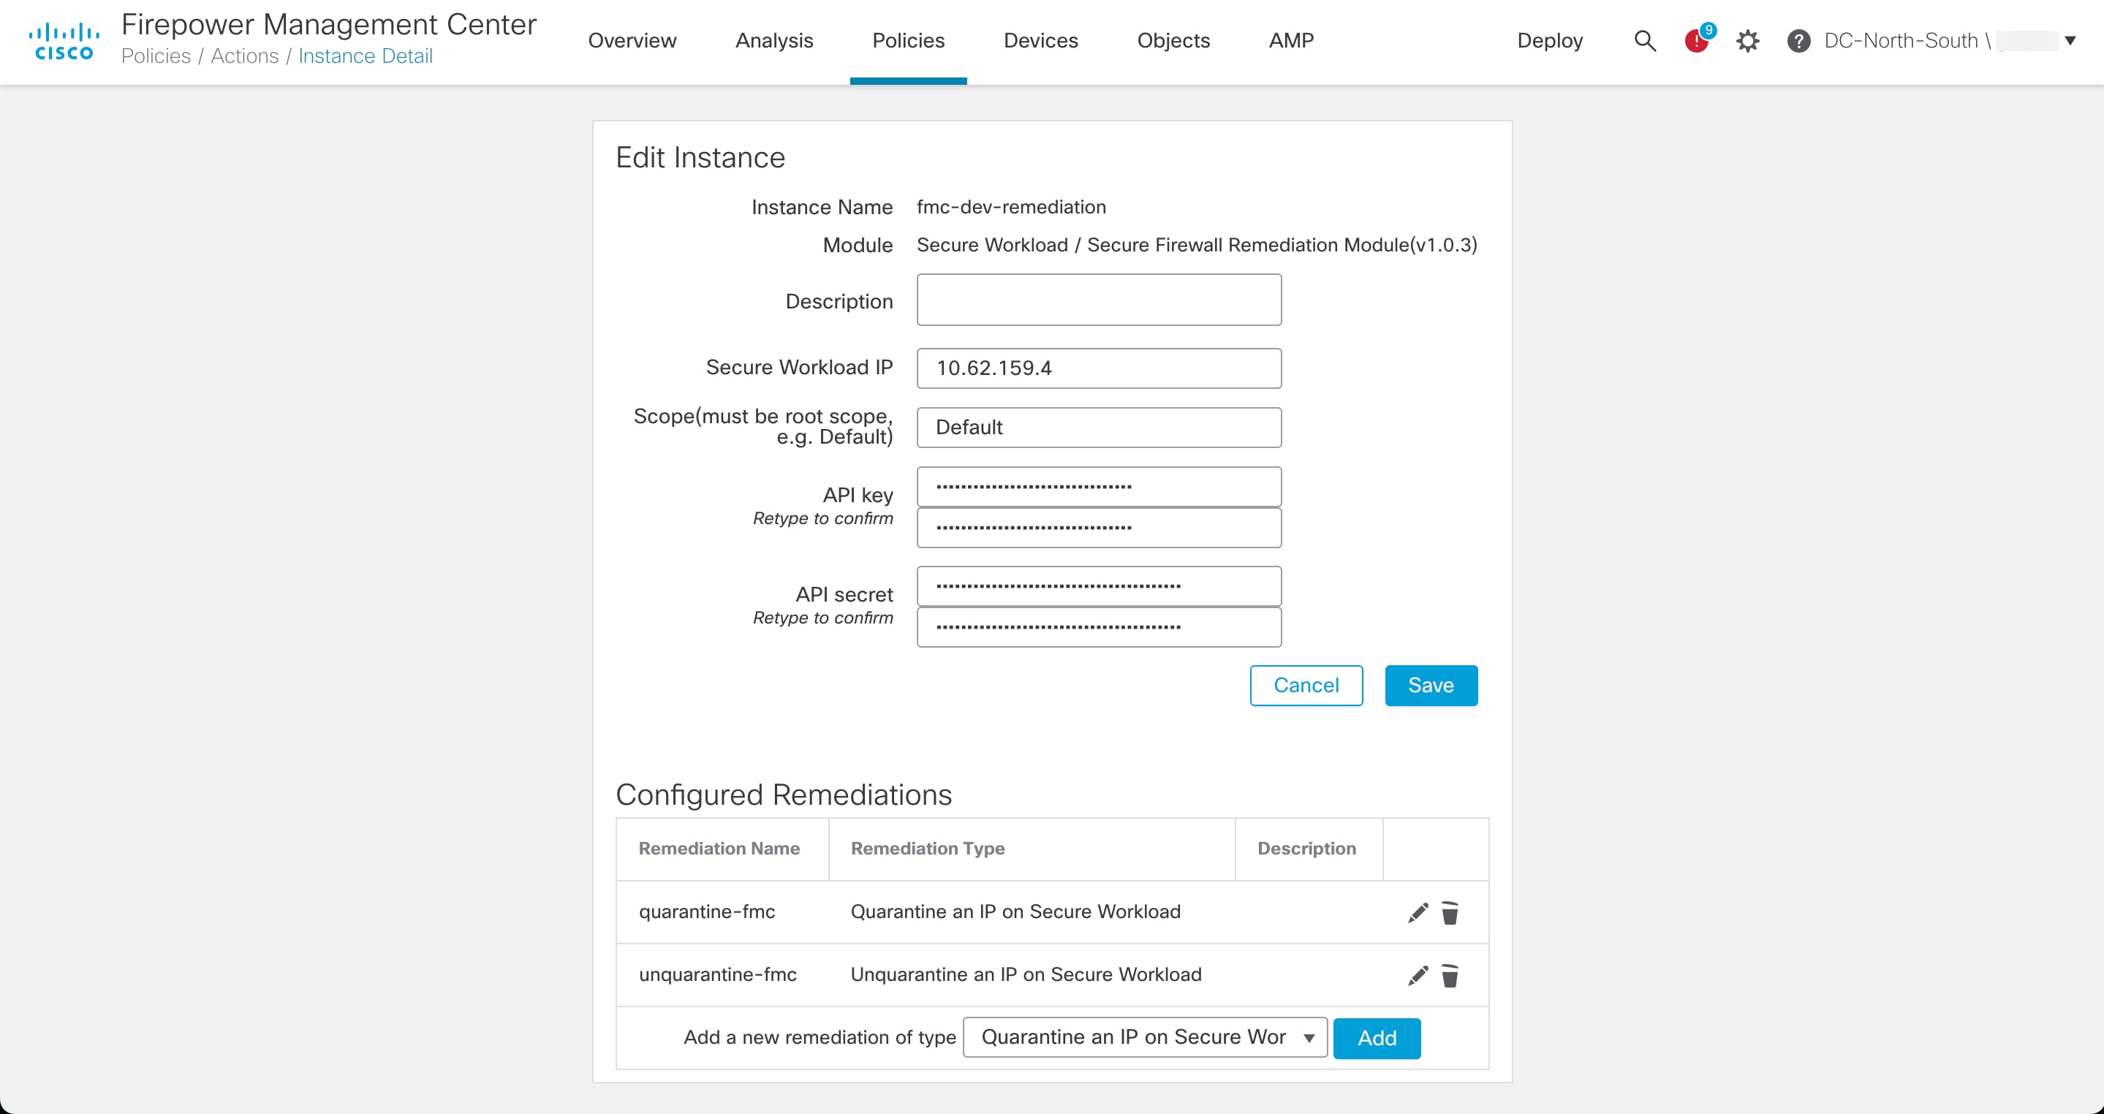Open the Objects menu
This screenshot has width=2104, height=1114.
point(1173,40)
